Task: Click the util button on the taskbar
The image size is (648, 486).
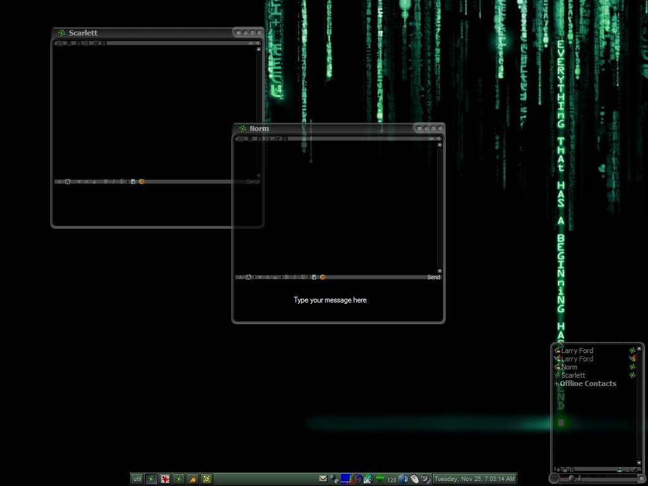Action: [x=137, y=479]
